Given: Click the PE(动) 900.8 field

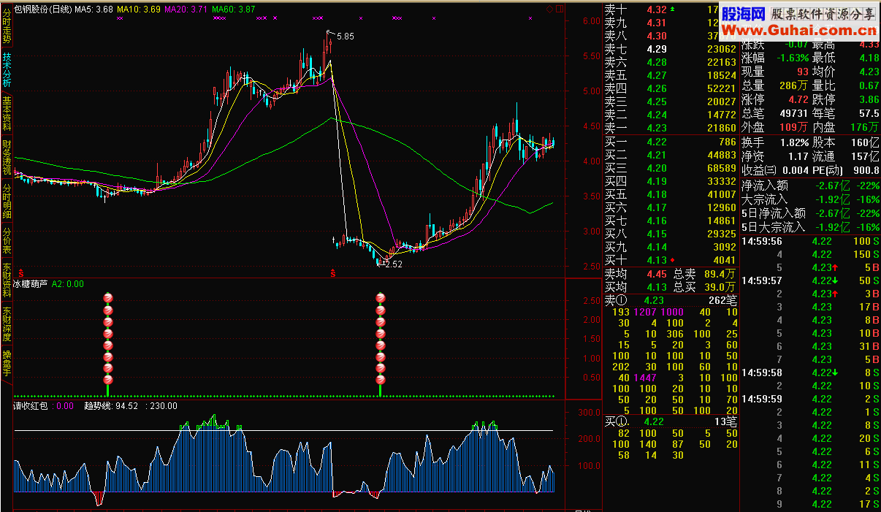Looking at the screenshot, I should pos(846,170).
